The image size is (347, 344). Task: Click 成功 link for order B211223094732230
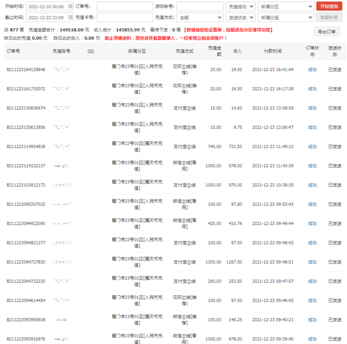(x=312, y=281)
